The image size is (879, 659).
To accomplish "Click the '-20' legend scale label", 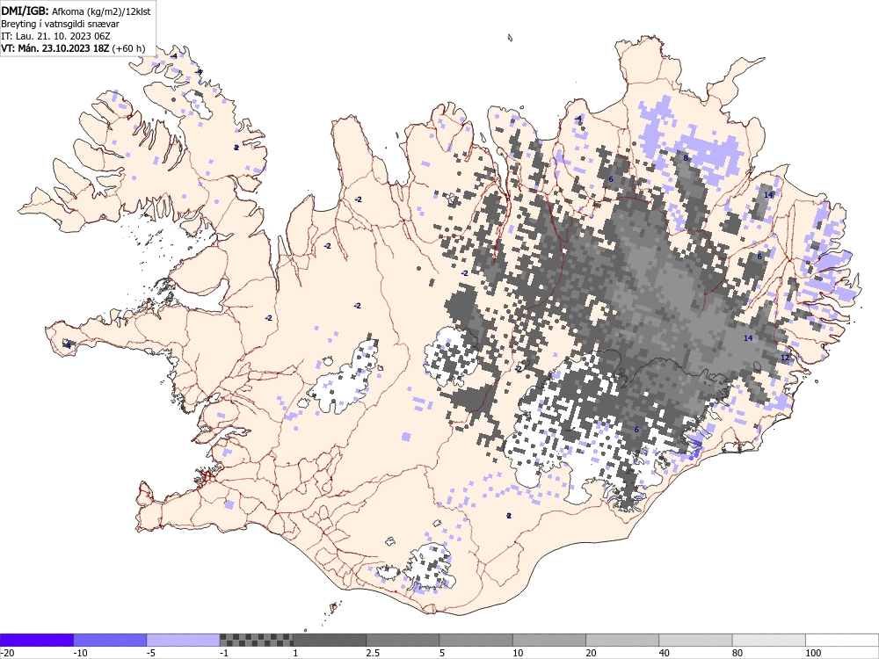I will click(x=7, y=653).
